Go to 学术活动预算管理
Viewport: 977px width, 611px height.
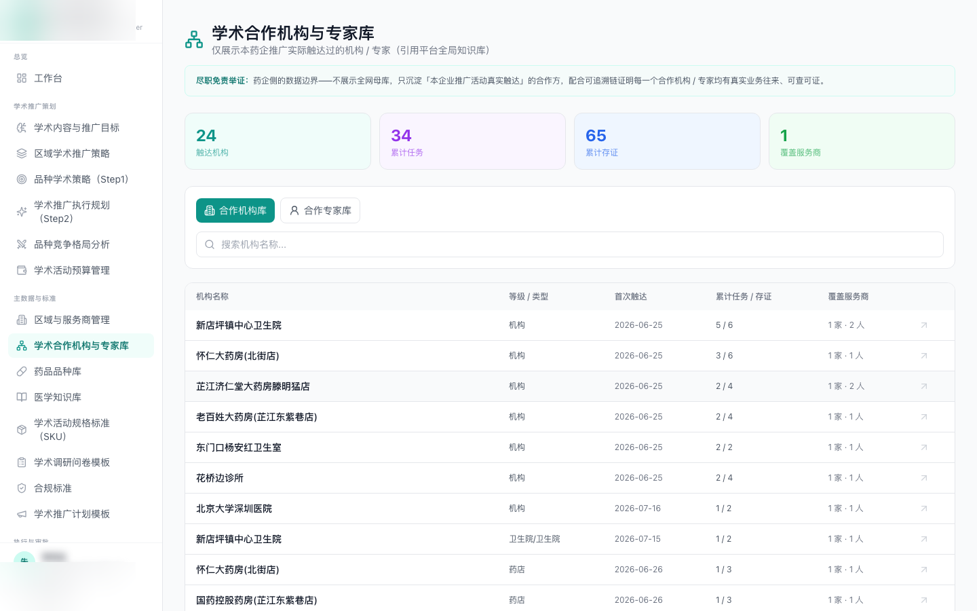(81, 270)
